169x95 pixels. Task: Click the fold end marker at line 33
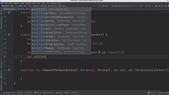click(x=13, y=61)
